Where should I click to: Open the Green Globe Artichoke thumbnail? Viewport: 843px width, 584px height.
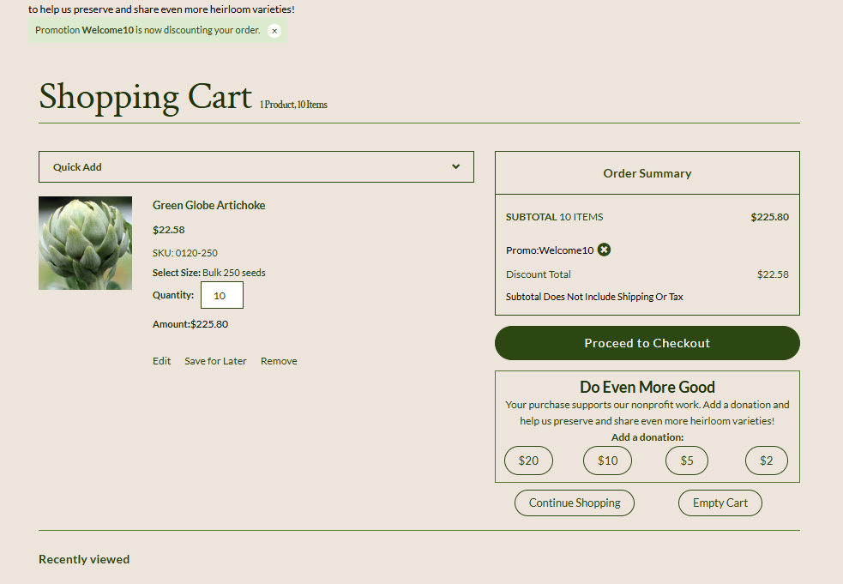(x=85, y=243)
